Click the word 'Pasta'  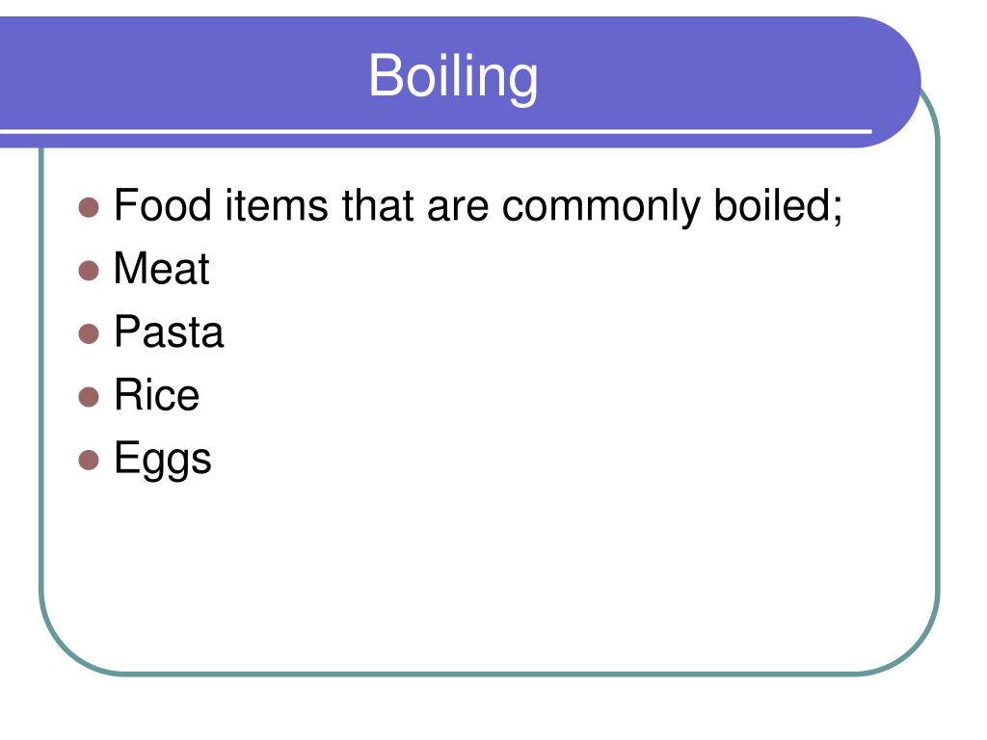(169, 332)
